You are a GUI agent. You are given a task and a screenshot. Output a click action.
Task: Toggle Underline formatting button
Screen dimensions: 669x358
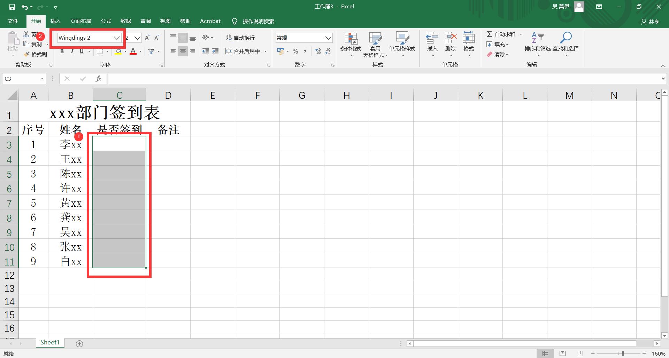(82, 51)
